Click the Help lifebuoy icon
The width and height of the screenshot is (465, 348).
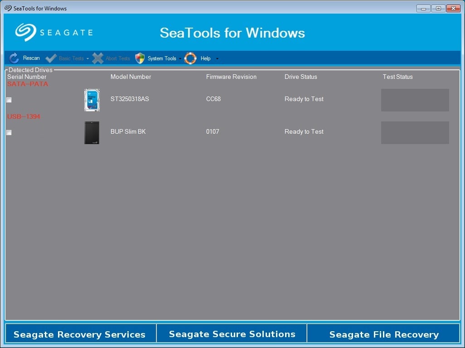[190, 58]
